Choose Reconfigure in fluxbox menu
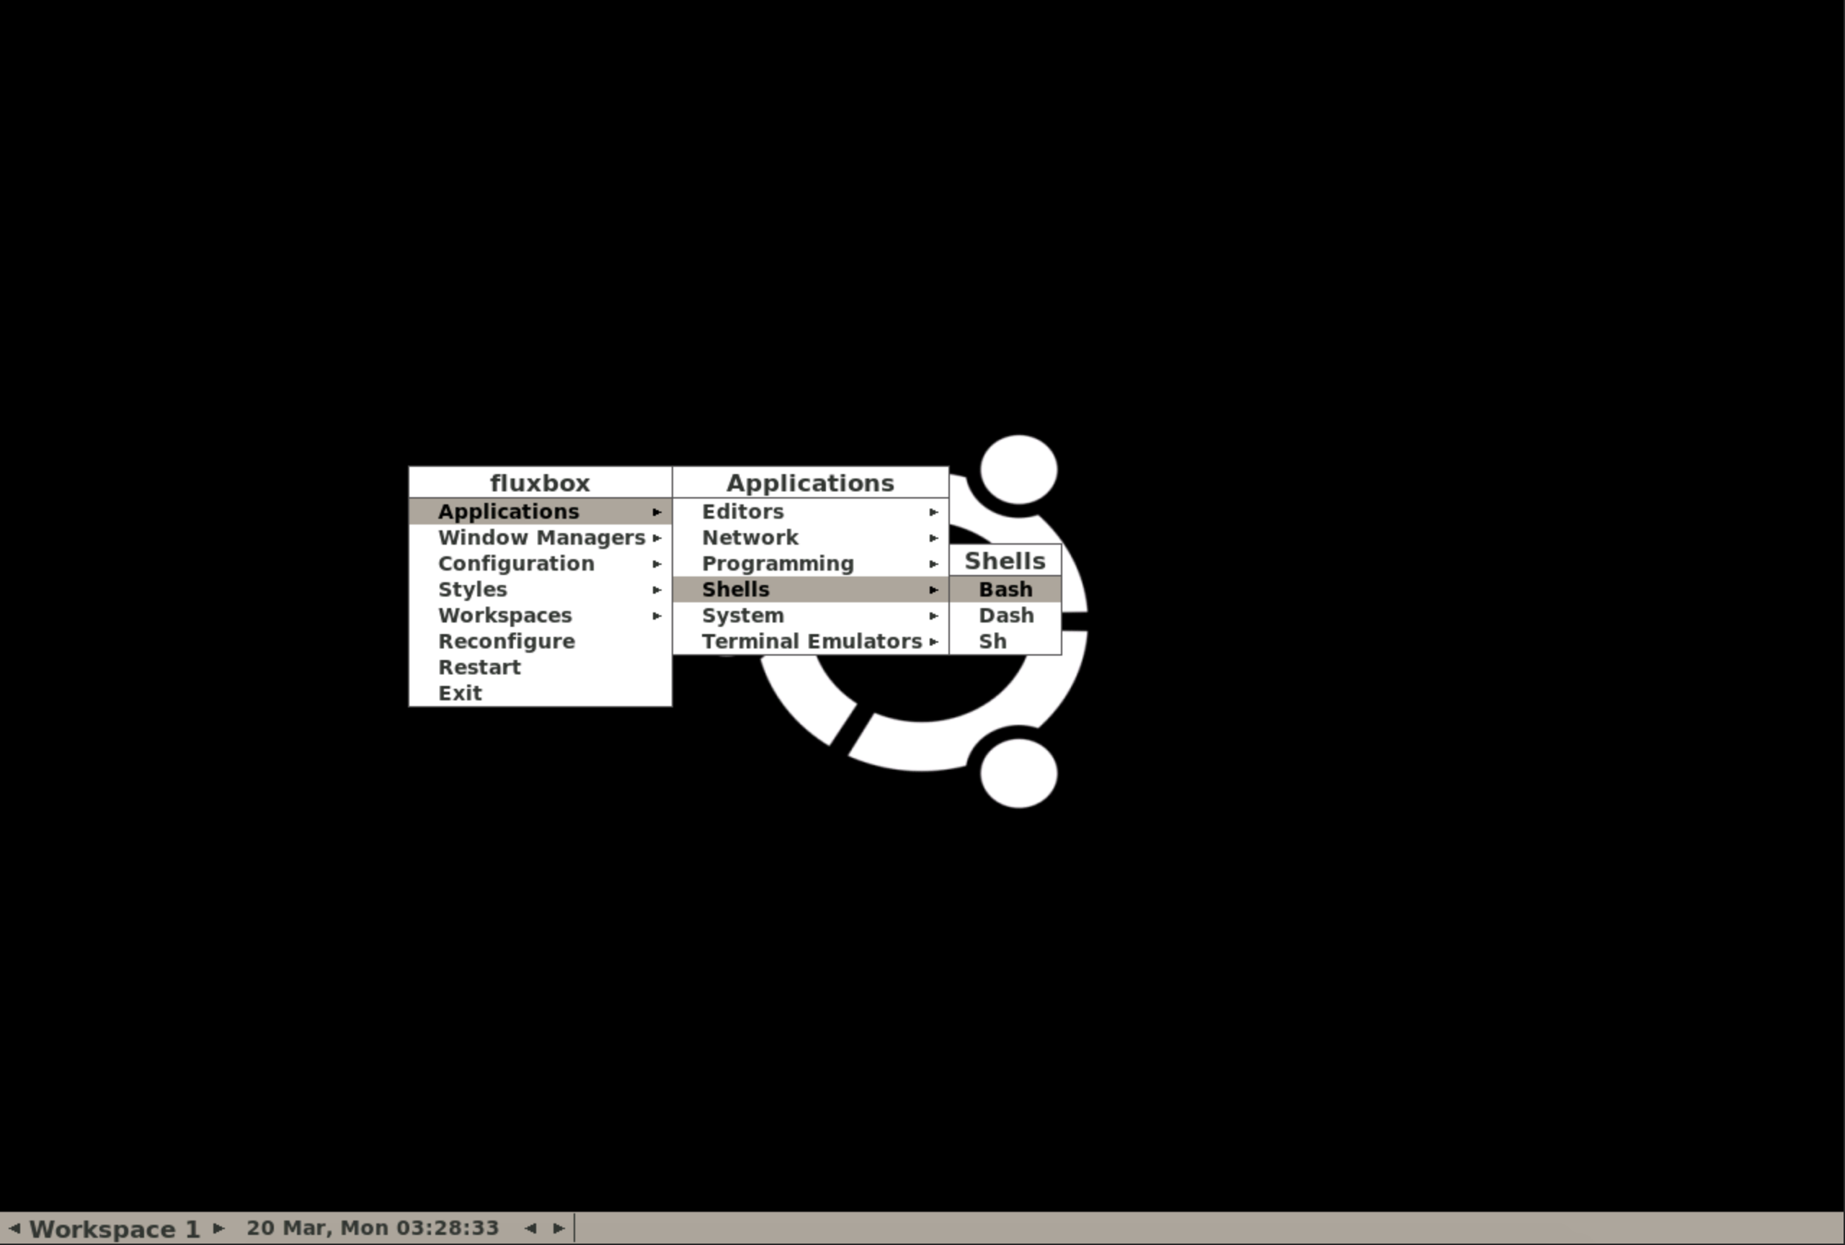The width and height of the screenshot is (1845, 1245). (x=540, y=641)
